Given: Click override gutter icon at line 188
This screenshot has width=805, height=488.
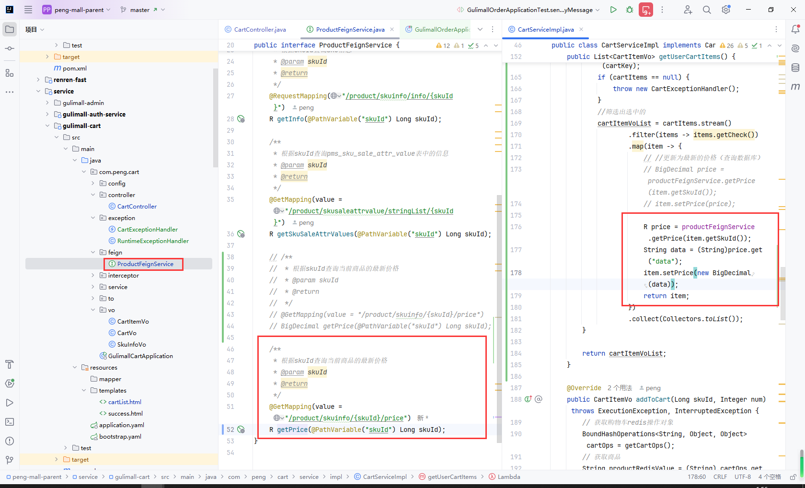Looking at the screenshot, I should 528,399.
